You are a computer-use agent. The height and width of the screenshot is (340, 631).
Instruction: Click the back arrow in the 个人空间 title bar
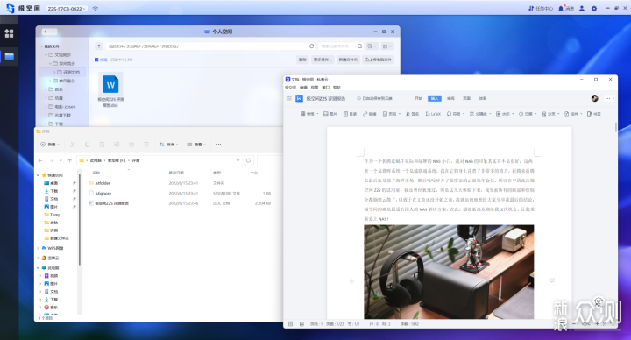coord(46,32)
